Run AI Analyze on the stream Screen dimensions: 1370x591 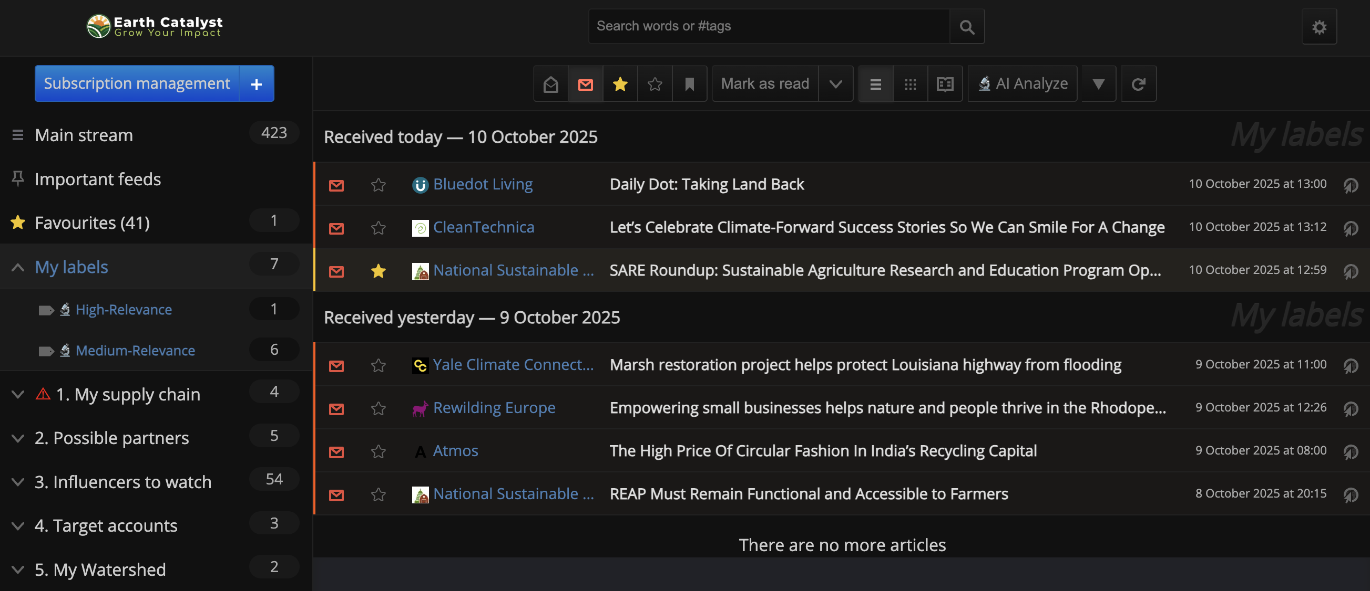click(x=1022, y=83)
